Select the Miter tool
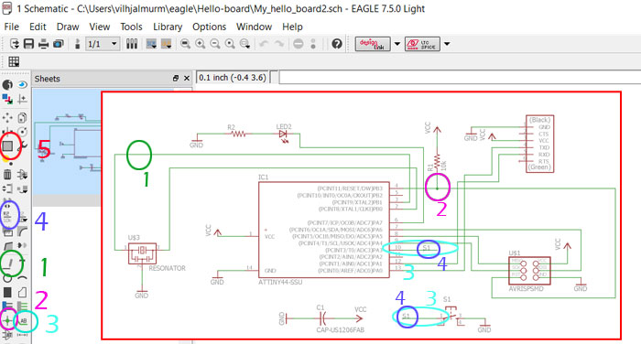 (x=23, y=232)
